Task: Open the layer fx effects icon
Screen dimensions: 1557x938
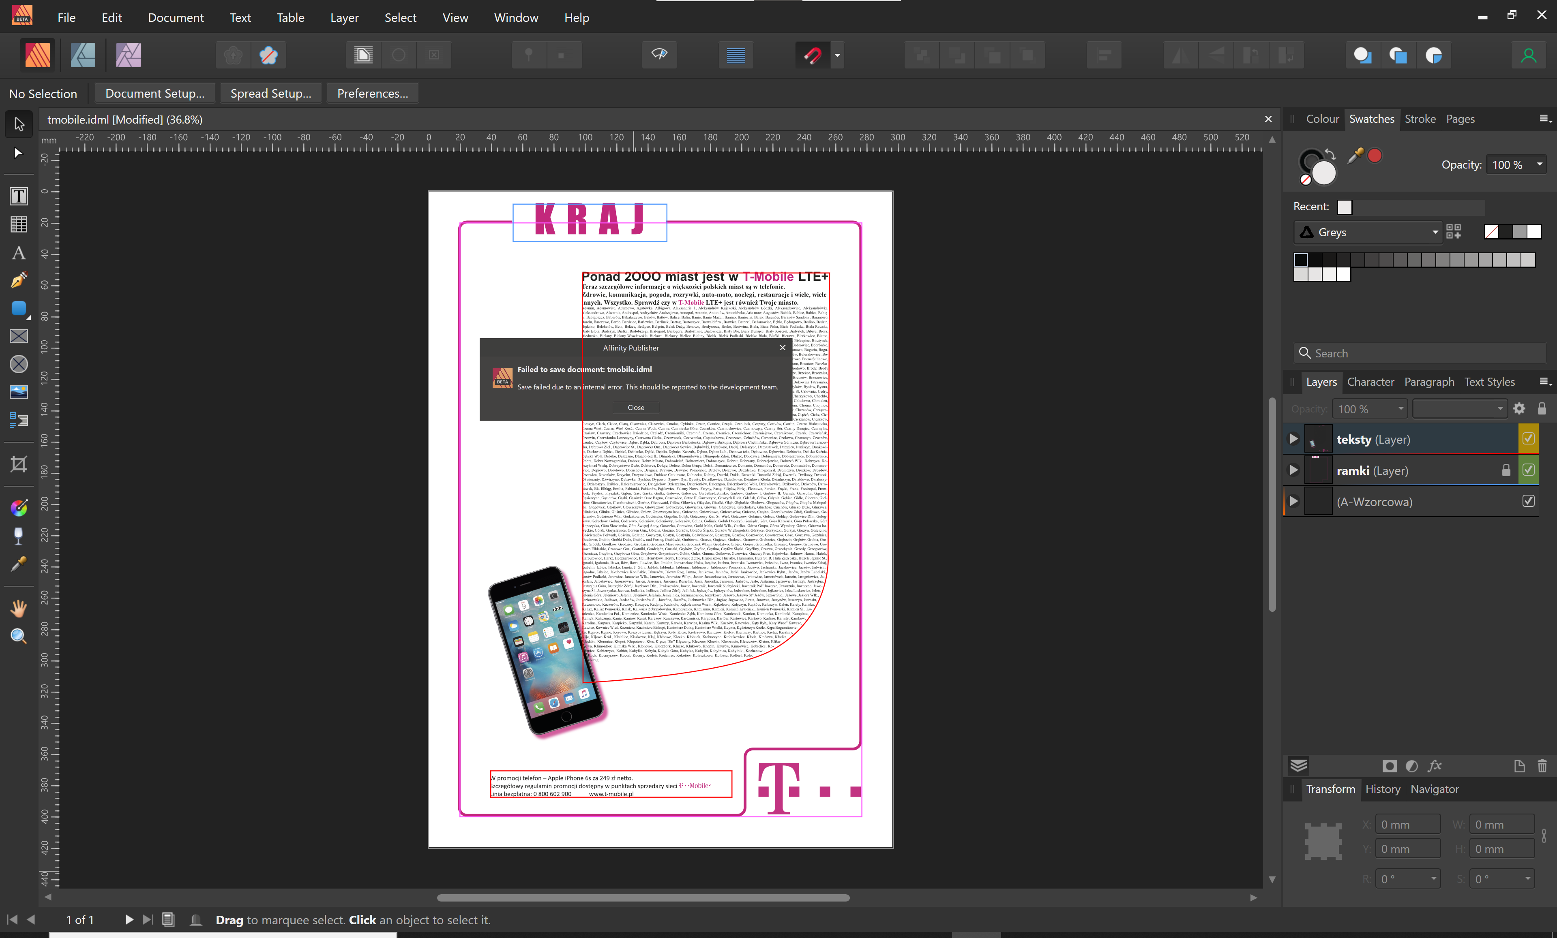Action: (1435, 765)
